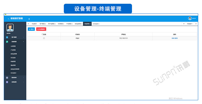Switch to the 按钮盒管理 tab
This screenshot has height=104, width=202.
(78, 24)
